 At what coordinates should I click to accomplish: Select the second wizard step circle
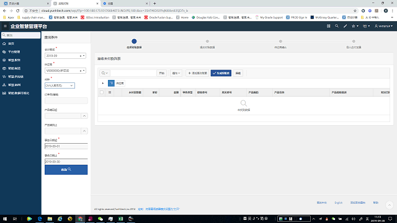pos(207,42)
